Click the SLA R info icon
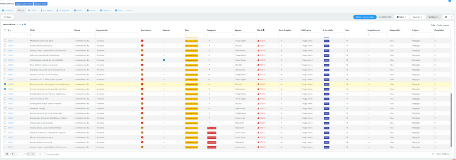456x160 pixels. (264, 30)
